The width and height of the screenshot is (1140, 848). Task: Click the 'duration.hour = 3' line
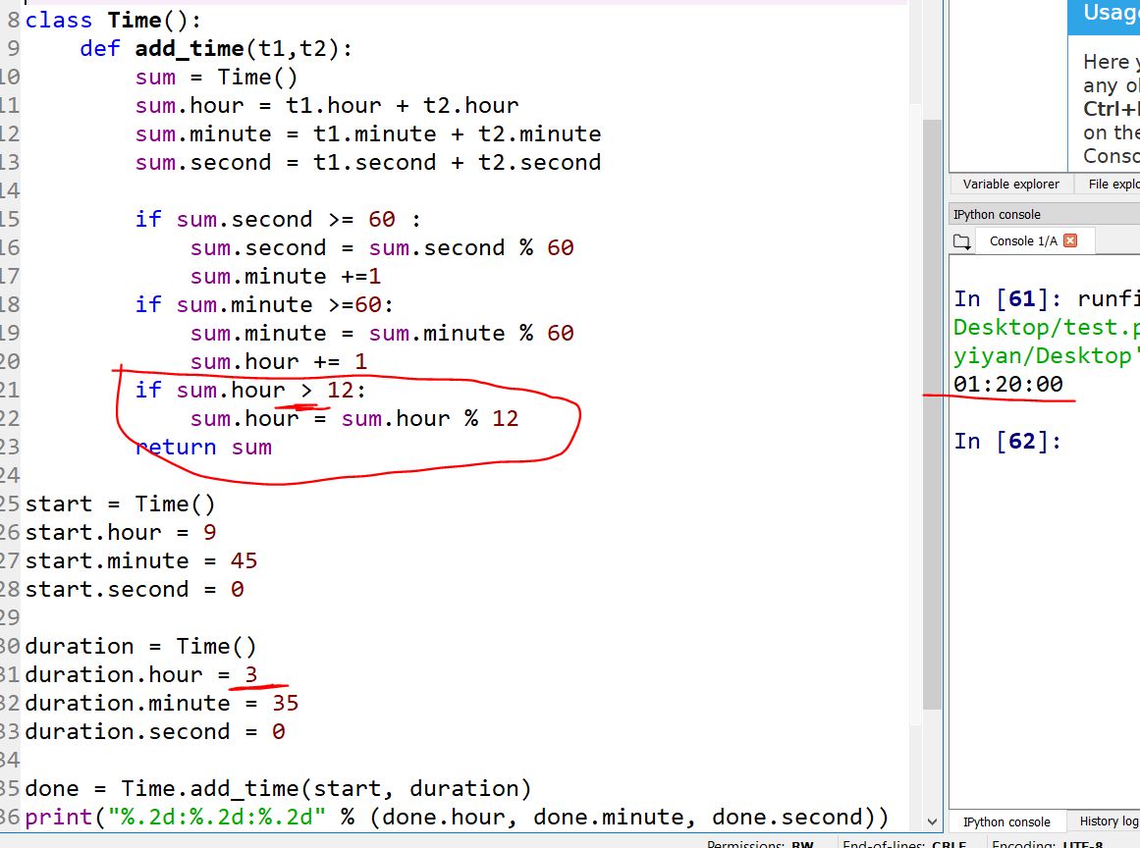coord(140,675)
